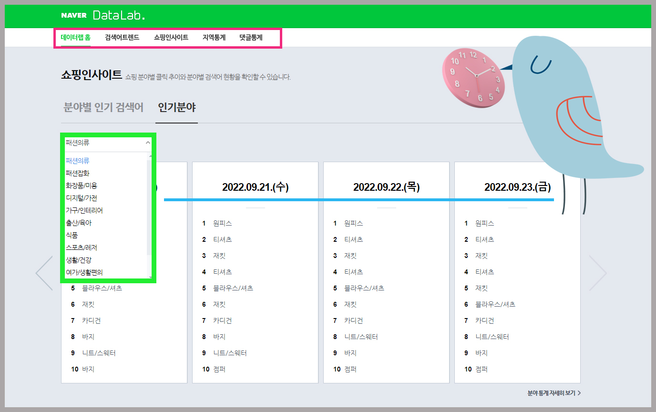The height and width of the screenshot is (412, 656).
Task: Click rank 10 점퍼 in 09.21 card
Action: (x=219, y=369)
